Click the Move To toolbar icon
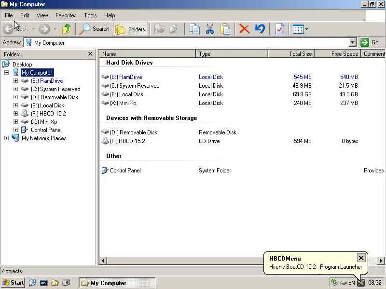The width and height of the screenshot is (386, 289). click(x=160, y=29)
